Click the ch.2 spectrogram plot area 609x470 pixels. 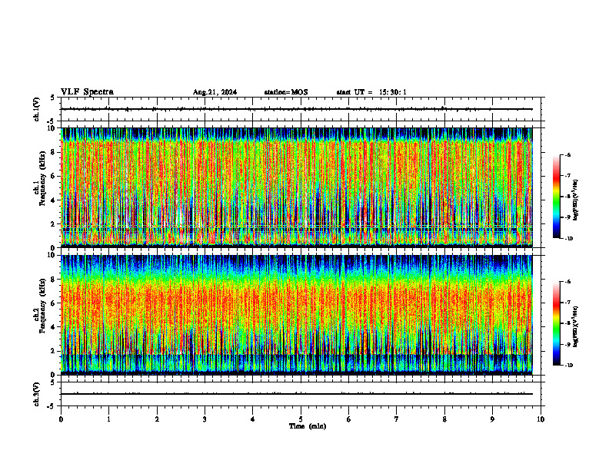pos(297,315)
